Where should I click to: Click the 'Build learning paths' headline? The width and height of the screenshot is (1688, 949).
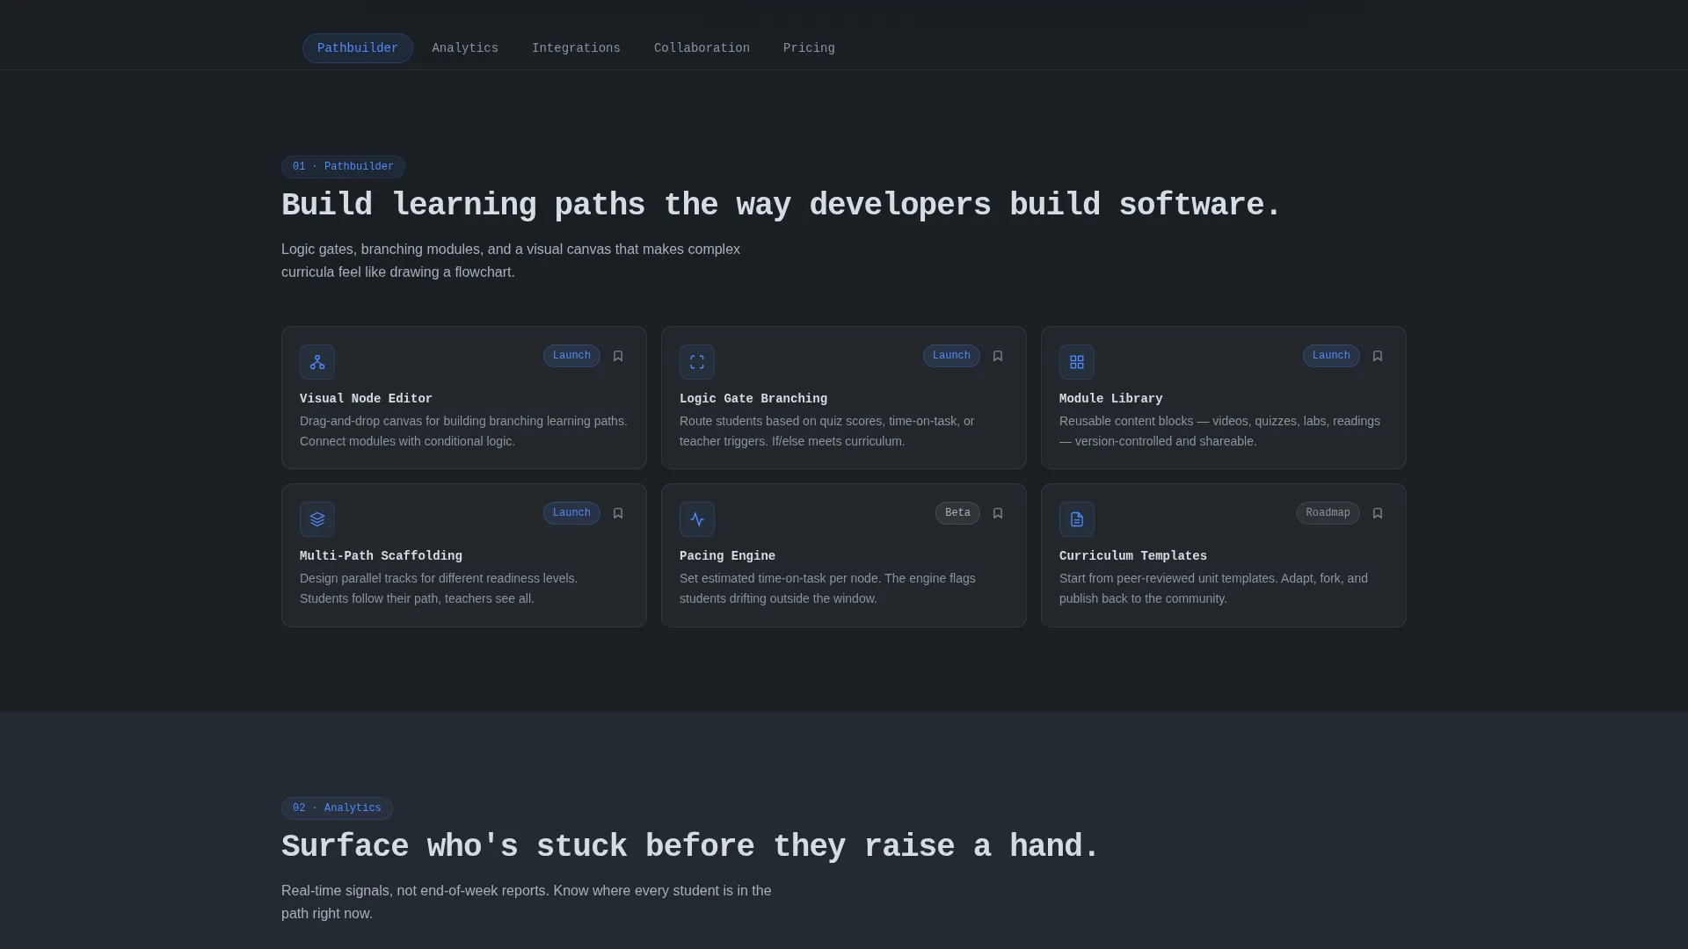click(x=782, y=206)
